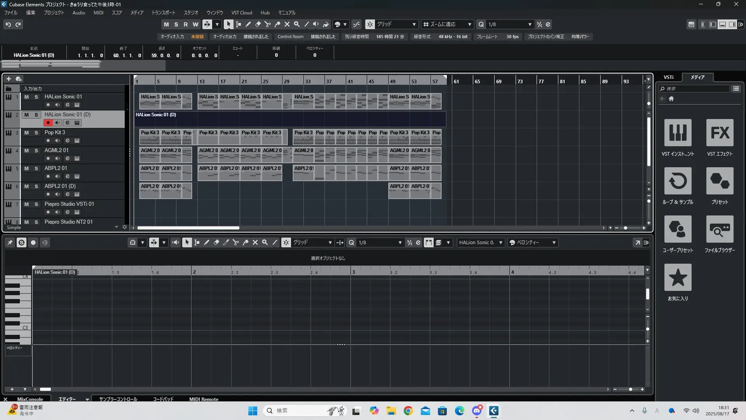The width and height of the screenshot is (746, 420).
Task: Open VST Effects tile in Media rack
Action: (720, 133)
